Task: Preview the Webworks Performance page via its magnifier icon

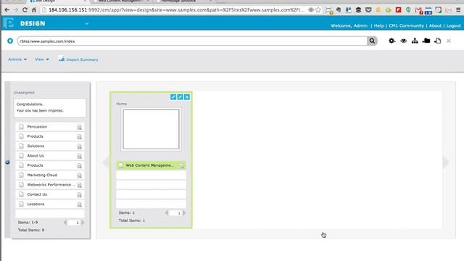Action: (79, 185)
